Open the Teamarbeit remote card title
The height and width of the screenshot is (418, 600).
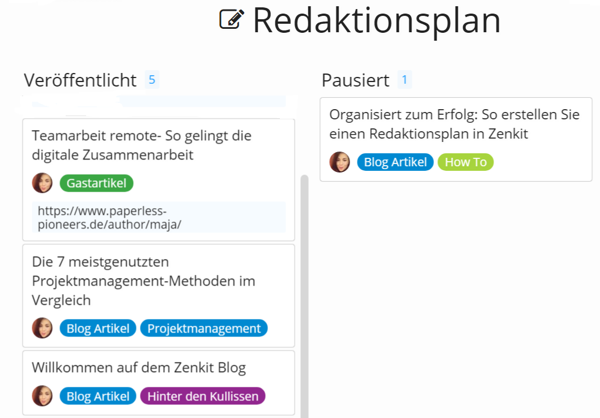(142, 145)
